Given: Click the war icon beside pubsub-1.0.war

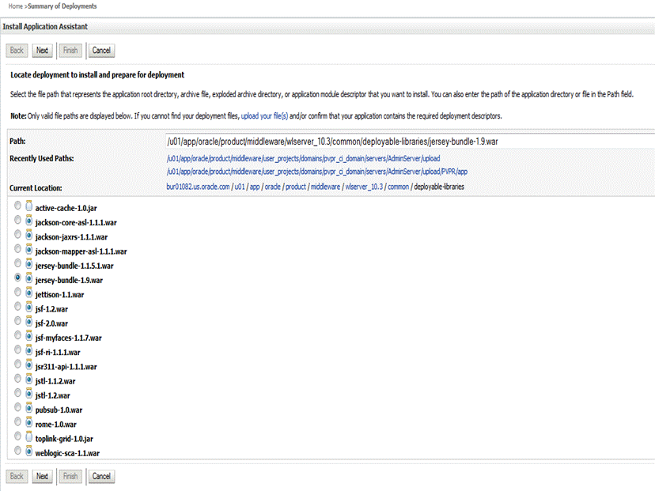Looking at the screenshot, I should pos(28,407).
